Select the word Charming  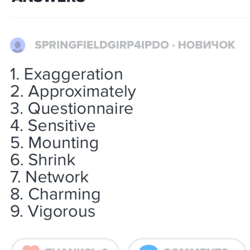point(64,195)
